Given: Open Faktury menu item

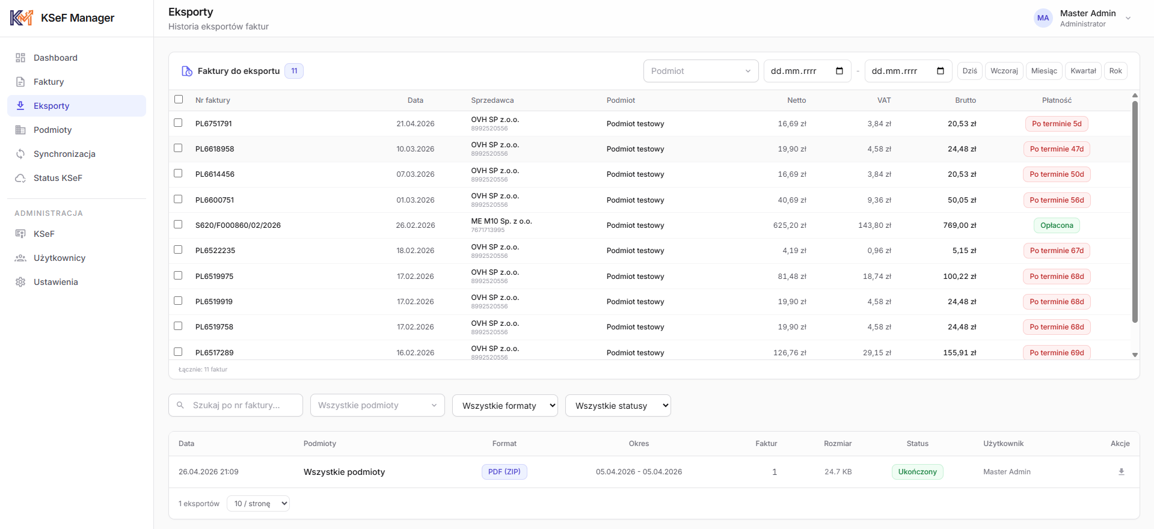Looking at the screenshot, I should (x=76, y=82).
